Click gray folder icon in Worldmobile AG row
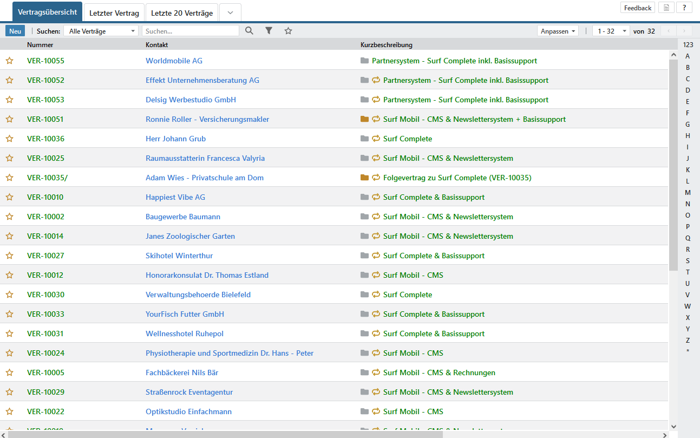Screen dimensions: 700x438 (364, 61)
